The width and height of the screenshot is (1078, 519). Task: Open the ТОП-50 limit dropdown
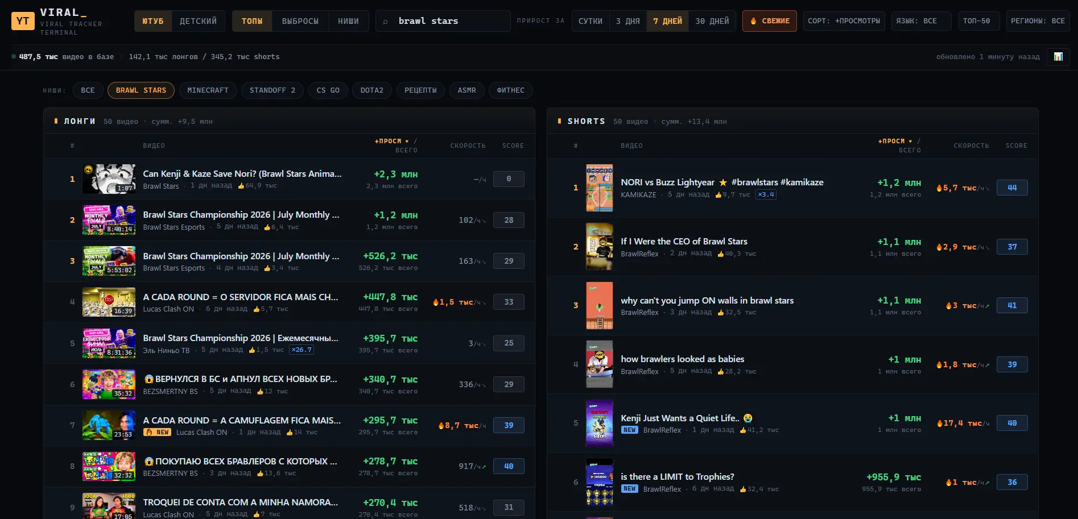point(979,21)
